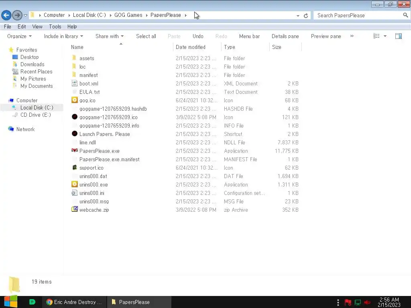Click the change view icon
The image size is (411, 308).
pos(376,36)
